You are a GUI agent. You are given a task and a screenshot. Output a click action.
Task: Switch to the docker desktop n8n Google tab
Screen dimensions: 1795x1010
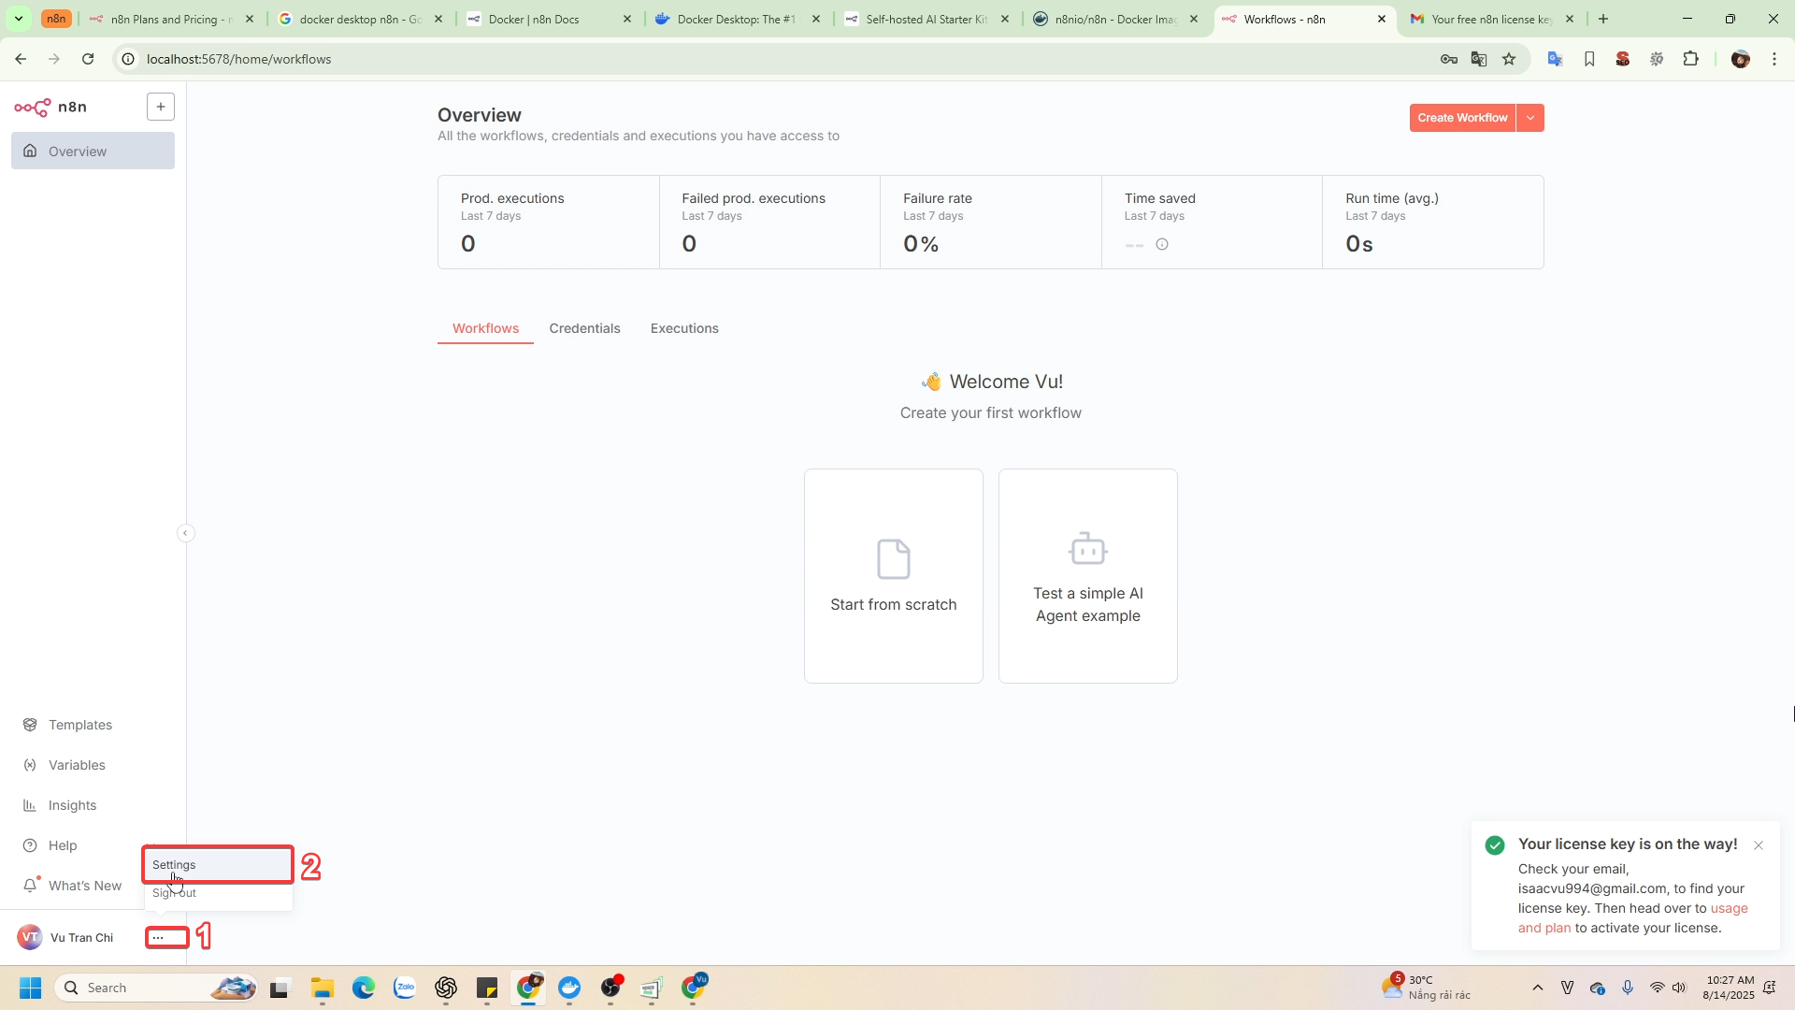click(x=360, y=19)
